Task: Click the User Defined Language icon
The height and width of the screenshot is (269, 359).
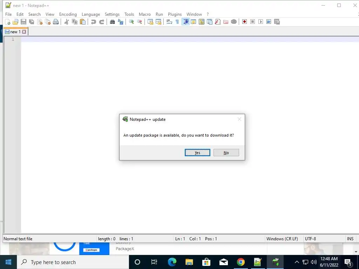Action: click(x=194, y=22)
